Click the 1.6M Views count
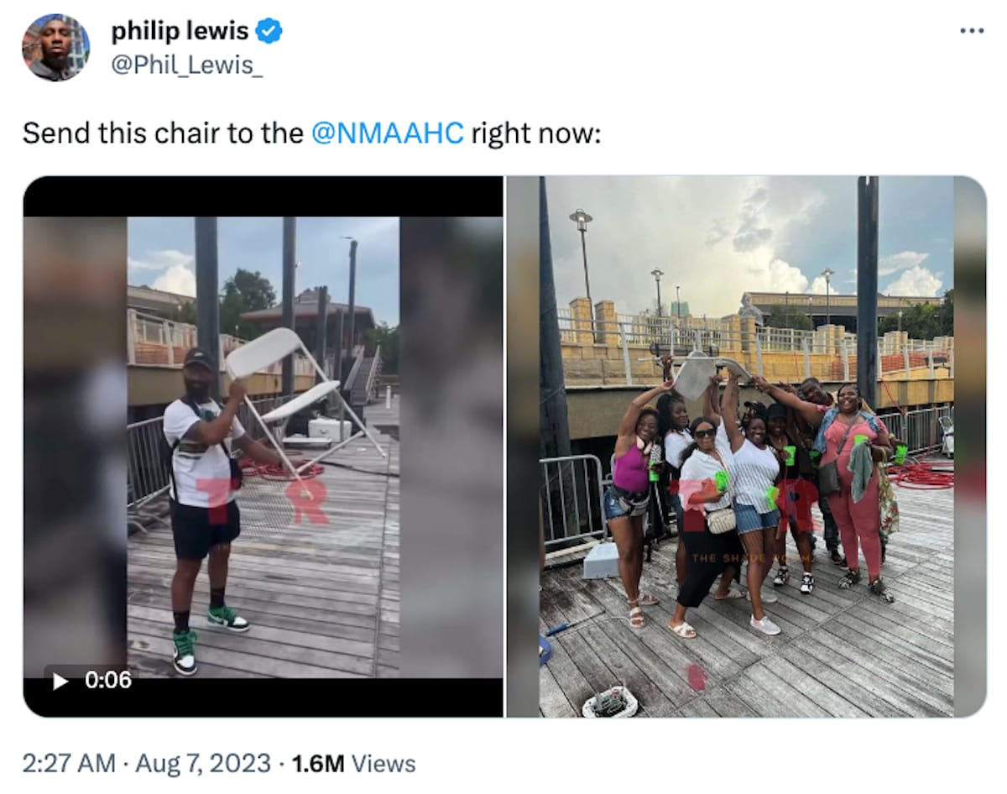This screenshot has height=794, width=1007. 352,764
